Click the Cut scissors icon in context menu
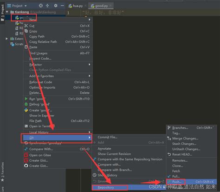The image size is (220, 192). (26, 26)
